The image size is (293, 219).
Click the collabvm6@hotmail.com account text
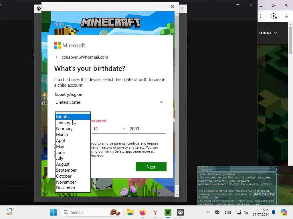click(x=85, y=57)
